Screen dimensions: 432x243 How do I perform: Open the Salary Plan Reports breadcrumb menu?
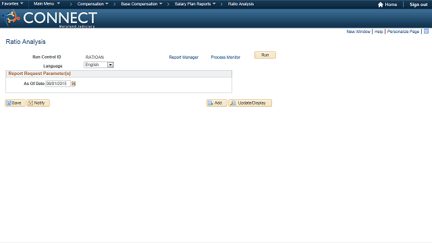tap(195, 4)
